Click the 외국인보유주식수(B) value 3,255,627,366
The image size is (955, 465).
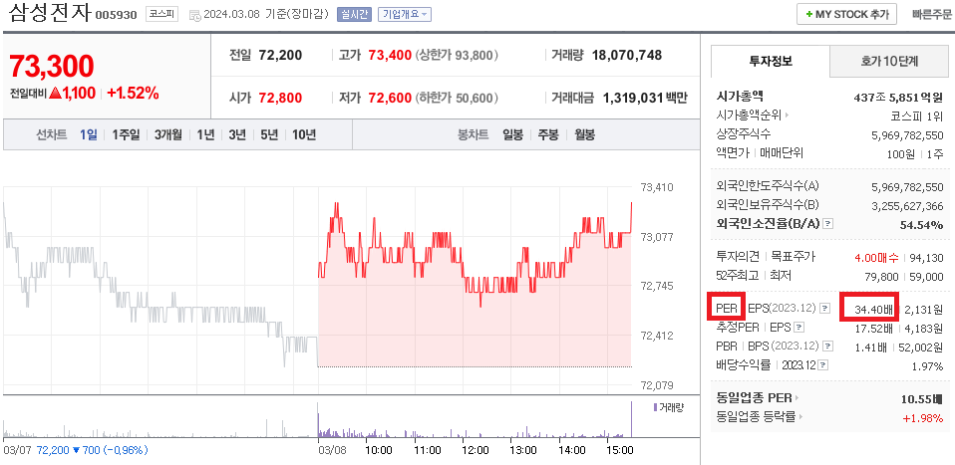coord(907,206)
